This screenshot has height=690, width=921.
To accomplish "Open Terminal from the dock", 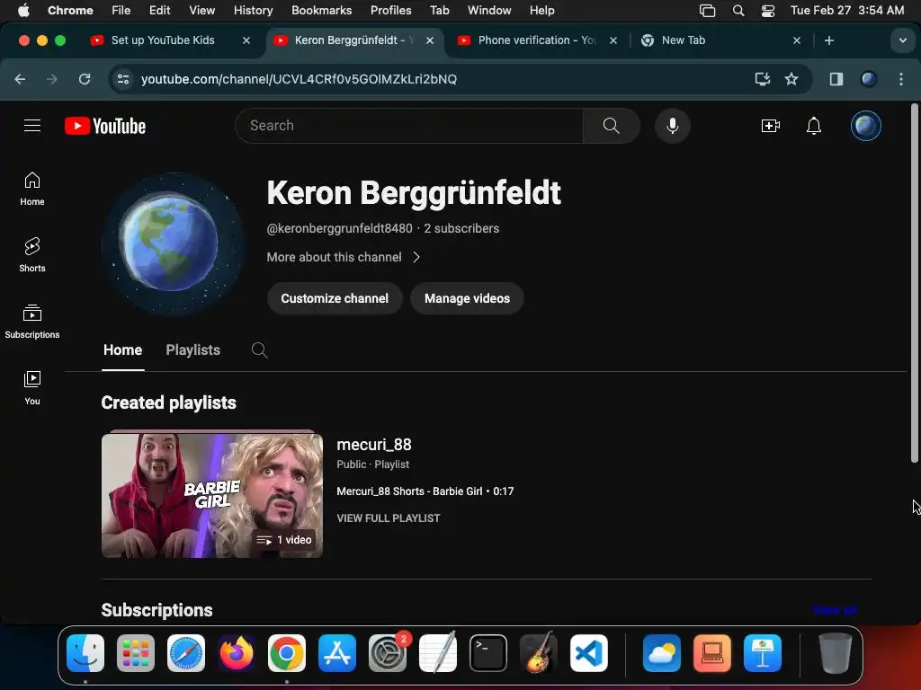I will pyautogui.click(x=488, y=653).
